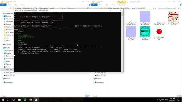Image resolution: width=182 pixels, height=102 pixels.
Task: Open 3D Objects in witch window sidebar
Action: 9,50
